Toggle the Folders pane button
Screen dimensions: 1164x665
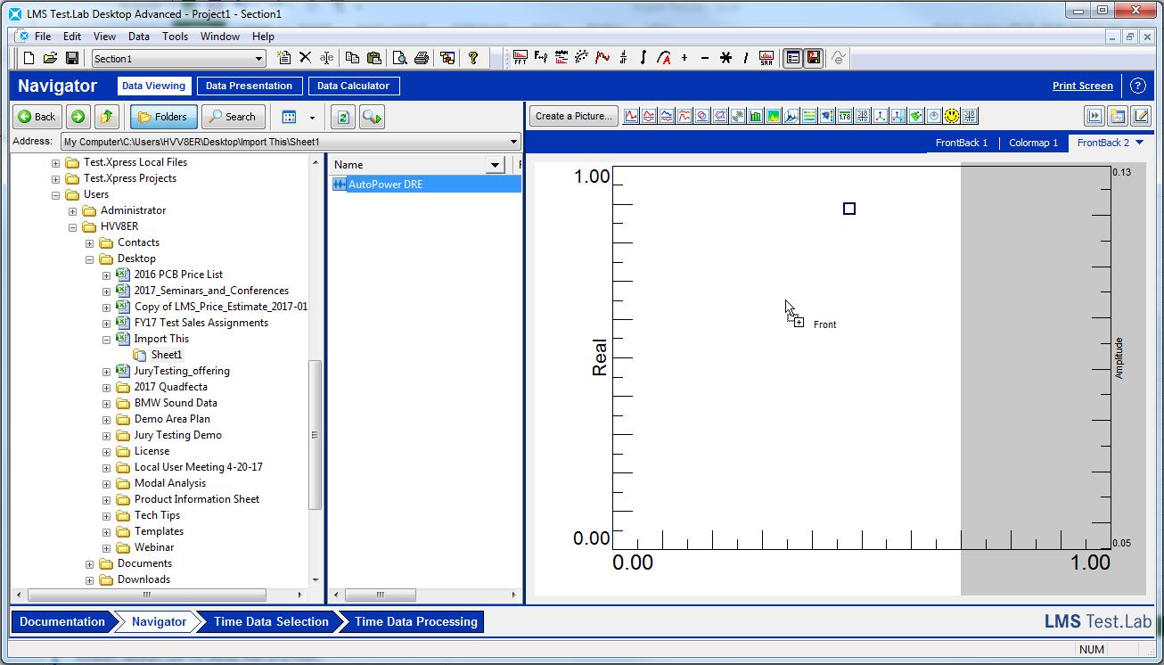click(x=164, y=117)
